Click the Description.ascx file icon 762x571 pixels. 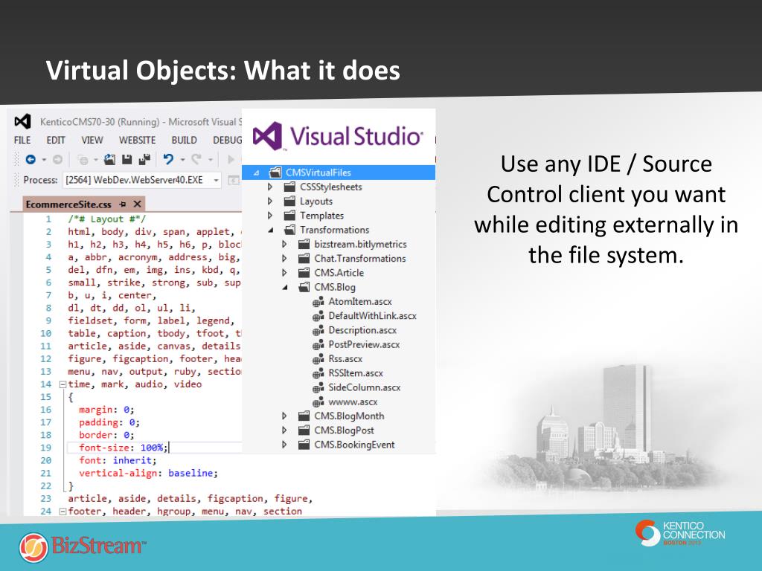point(318,331)
